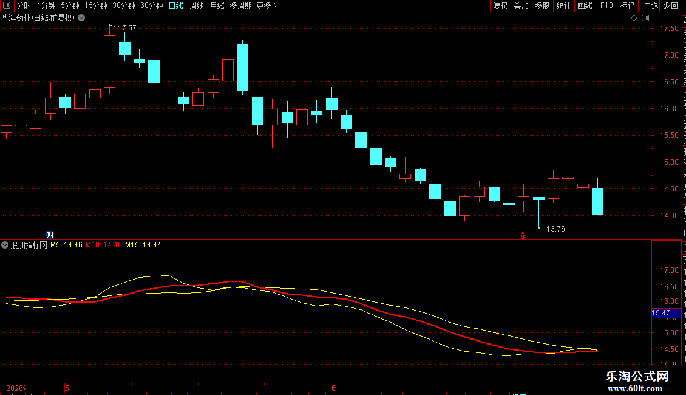Open the 多周期 multi-period view
686x395 pixels.
click(x=240, y=5)
